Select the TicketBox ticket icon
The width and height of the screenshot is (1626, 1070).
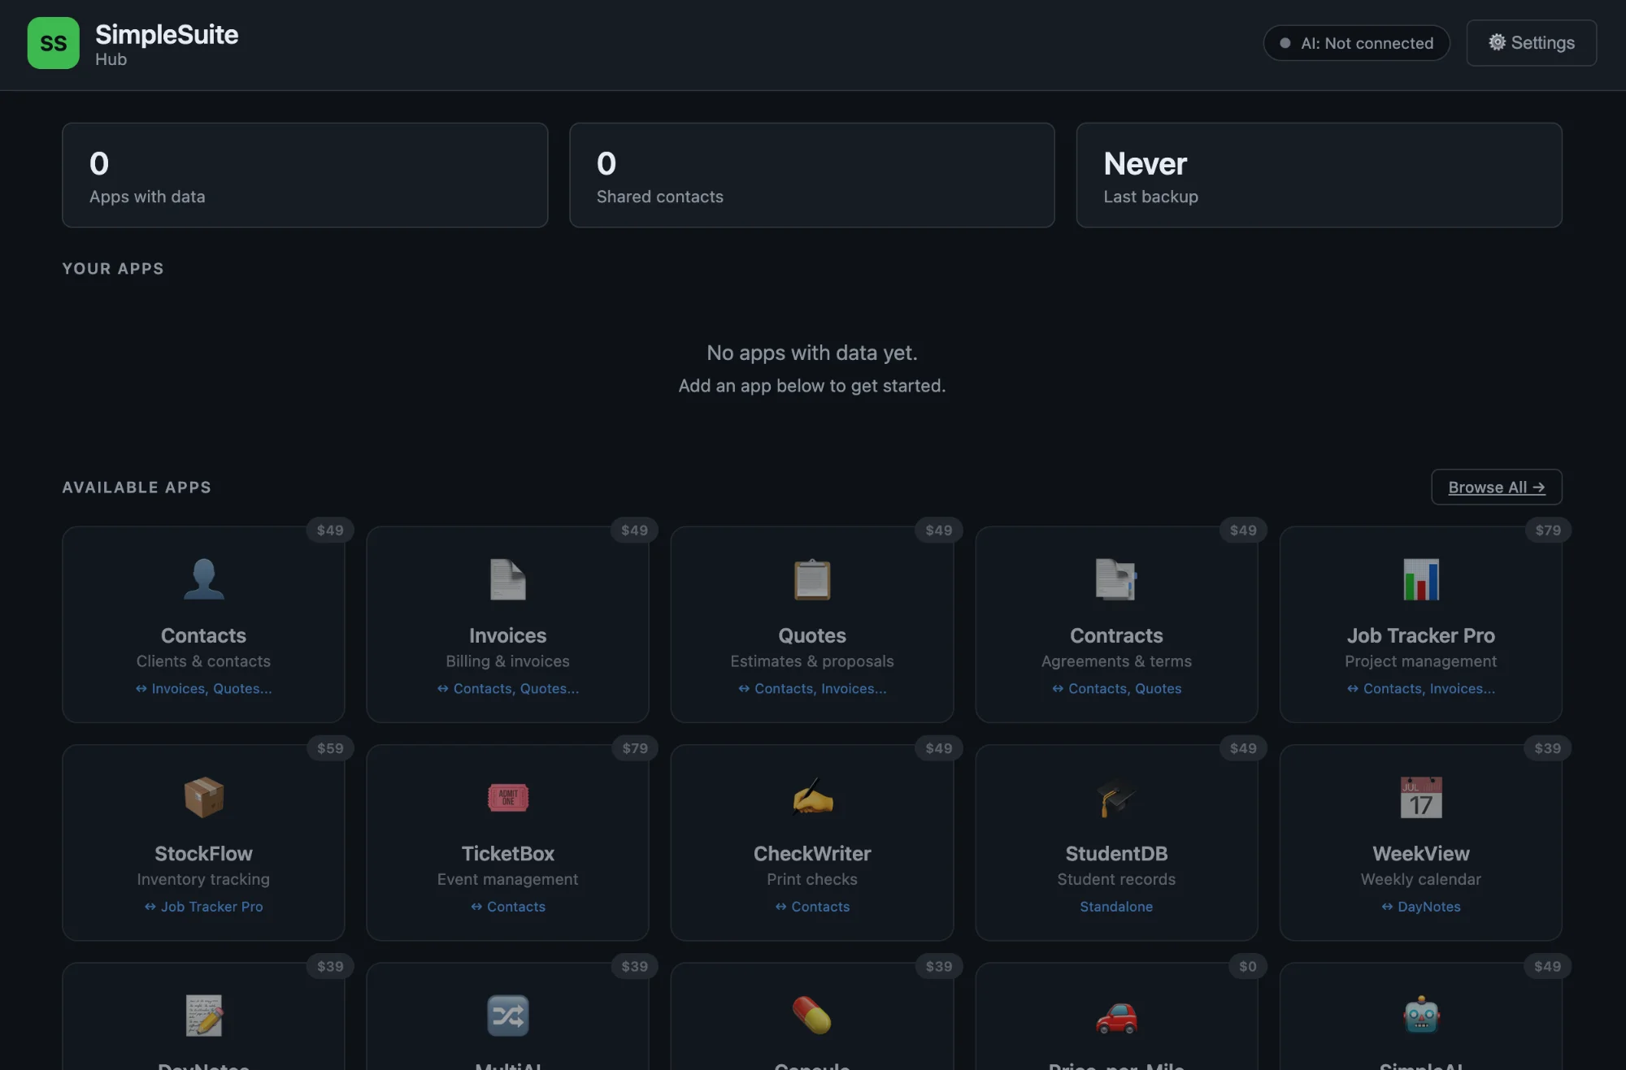coord(507,797)
